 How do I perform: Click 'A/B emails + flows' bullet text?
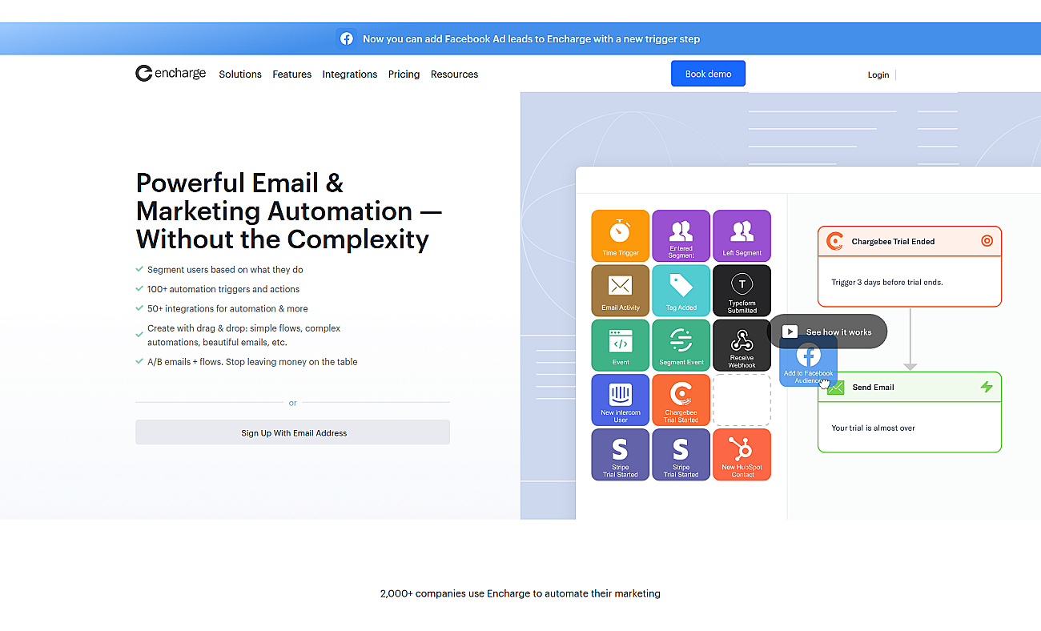(252, 362)
